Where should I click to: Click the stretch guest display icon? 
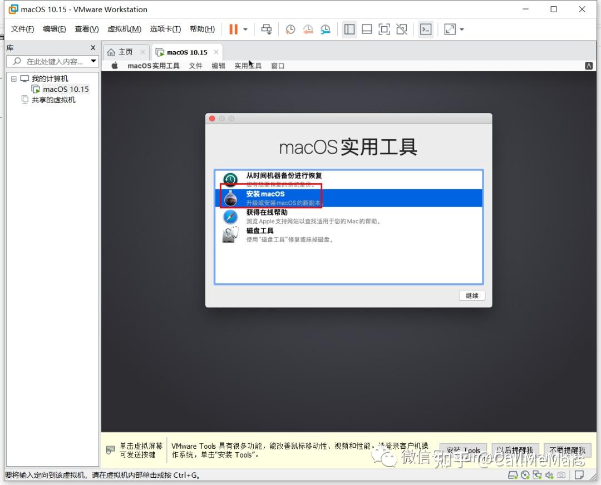pos(450,29)
